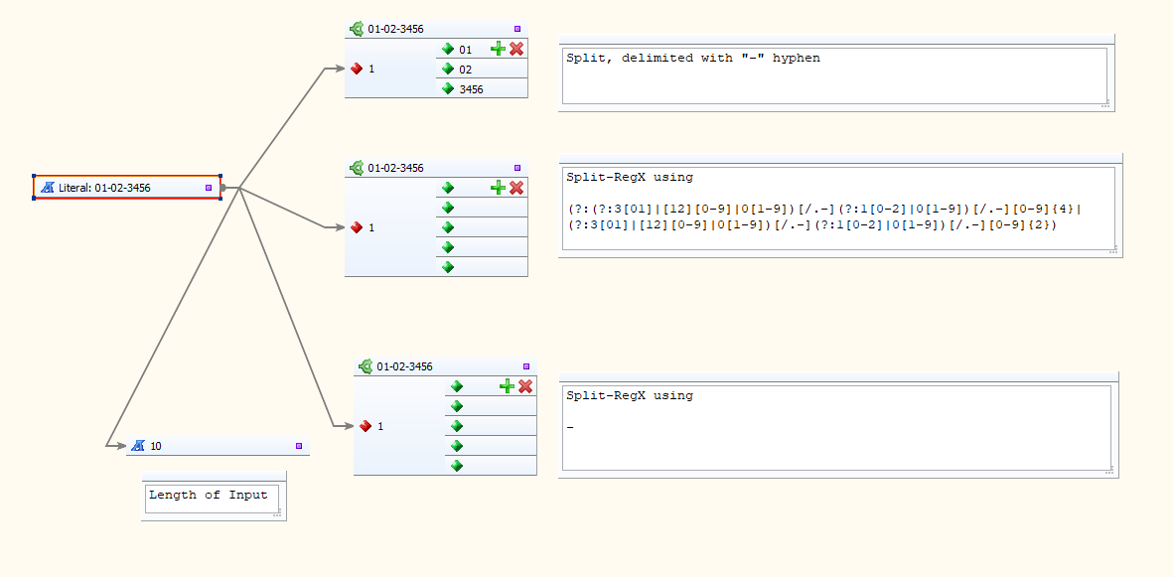Click the green diamond of output 01

pos(448,49)
